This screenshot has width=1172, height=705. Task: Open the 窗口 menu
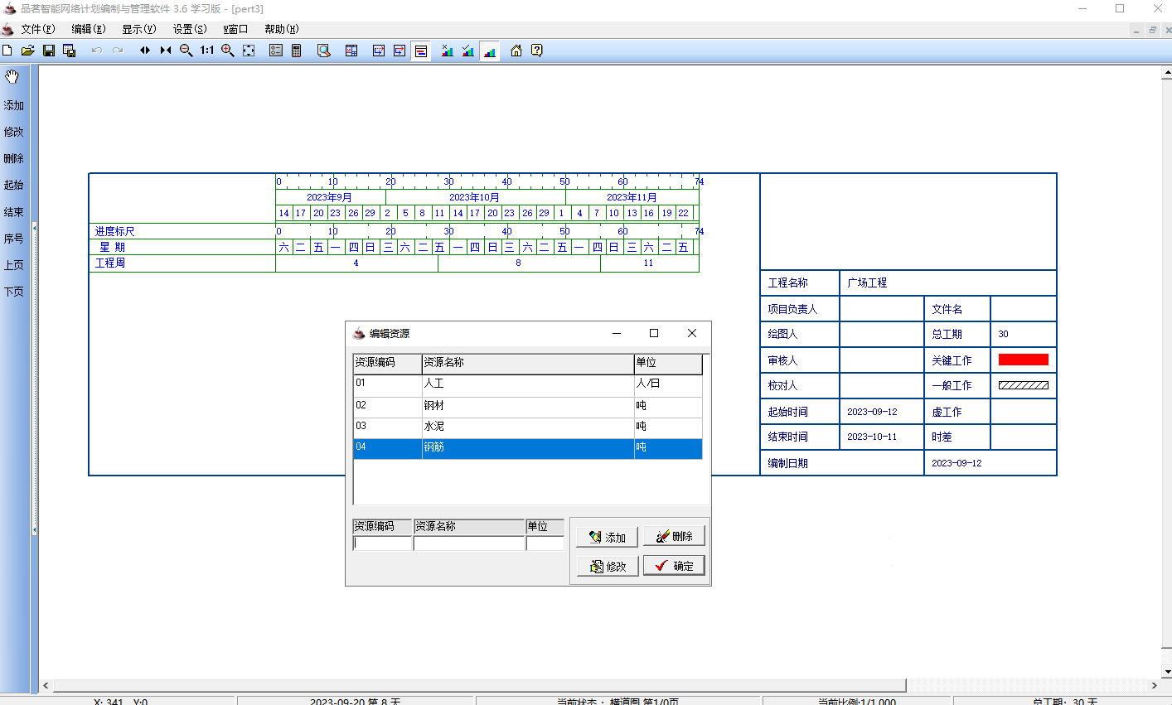point(235,29)
